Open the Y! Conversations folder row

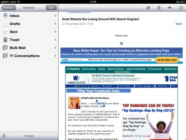29,56
